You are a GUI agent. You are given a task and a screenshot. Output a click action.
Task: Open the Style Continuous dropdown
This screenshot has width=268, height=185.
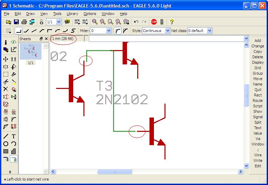(x=168, y=31)
